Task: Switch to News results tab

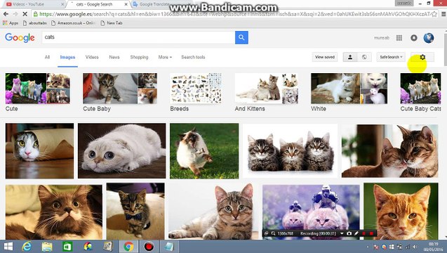Action: (114, 57)
